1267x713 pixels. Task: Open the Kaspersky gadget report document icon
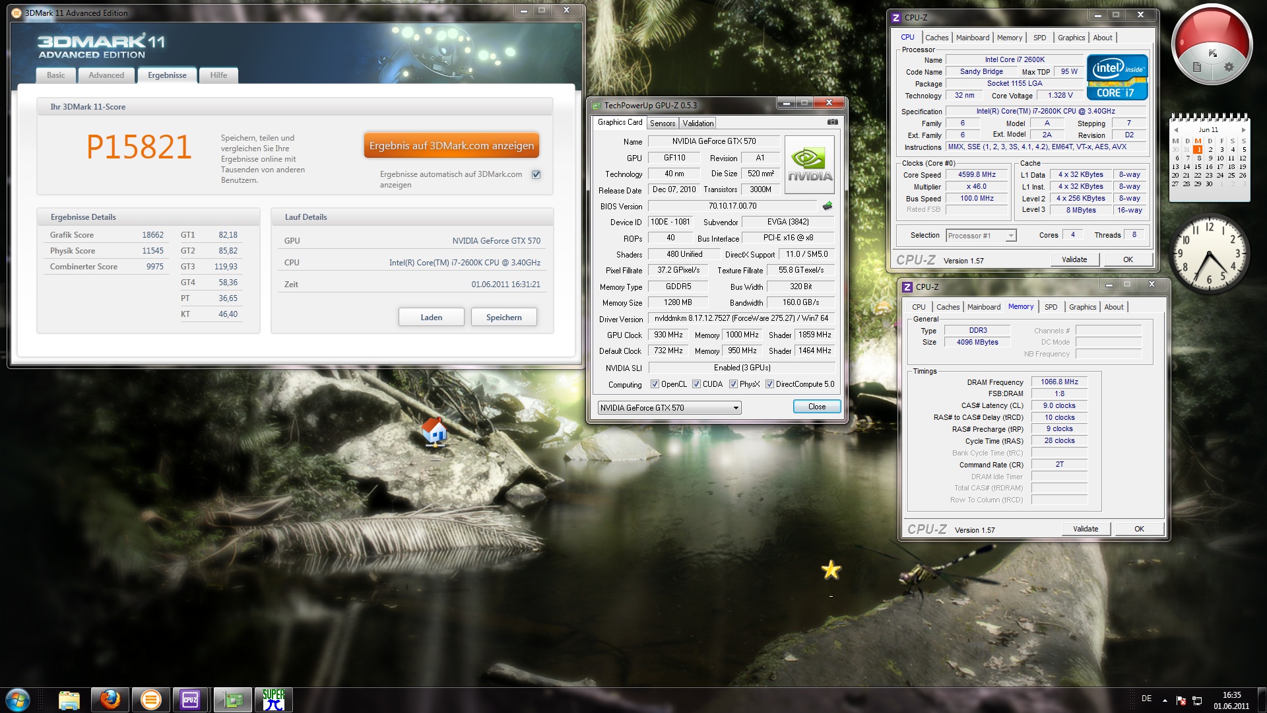click(x=1197, y=67)
